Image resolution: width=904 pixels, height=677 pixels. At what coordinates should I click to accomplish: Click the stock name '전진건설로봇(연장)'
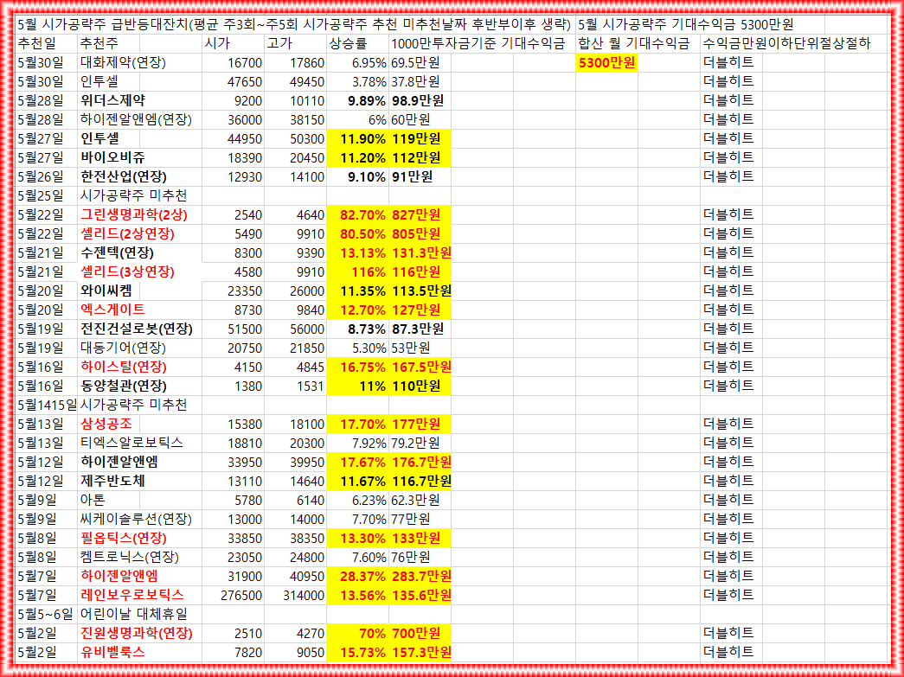137,329
